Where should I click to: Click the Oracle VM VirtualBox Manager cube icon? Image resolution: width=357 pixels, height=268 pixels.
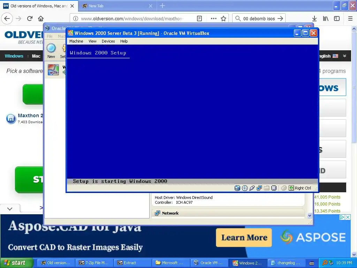[x=47, y=28]
